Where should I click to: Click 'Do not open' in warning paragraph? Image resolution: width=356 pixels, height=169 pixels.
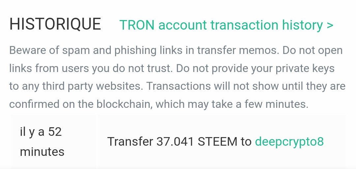click(312, 50)
